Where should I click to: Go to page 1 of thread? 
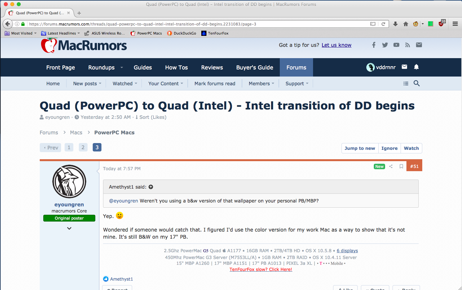[69, 147]
